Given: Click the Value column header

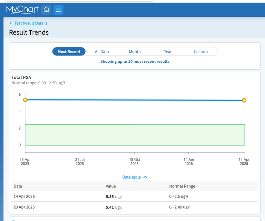Looking at the screenshot, I should (x=111, y=186).
